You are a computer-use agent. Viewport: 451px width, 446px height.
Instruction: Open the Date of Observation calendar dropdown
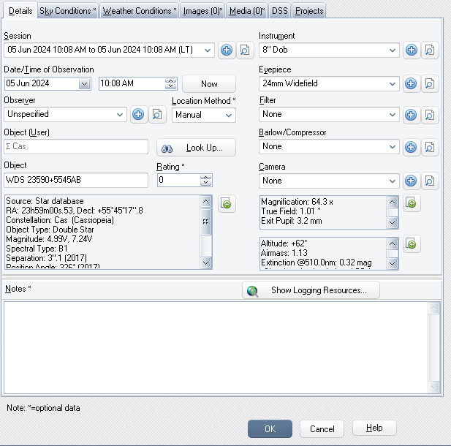point(85,84)
